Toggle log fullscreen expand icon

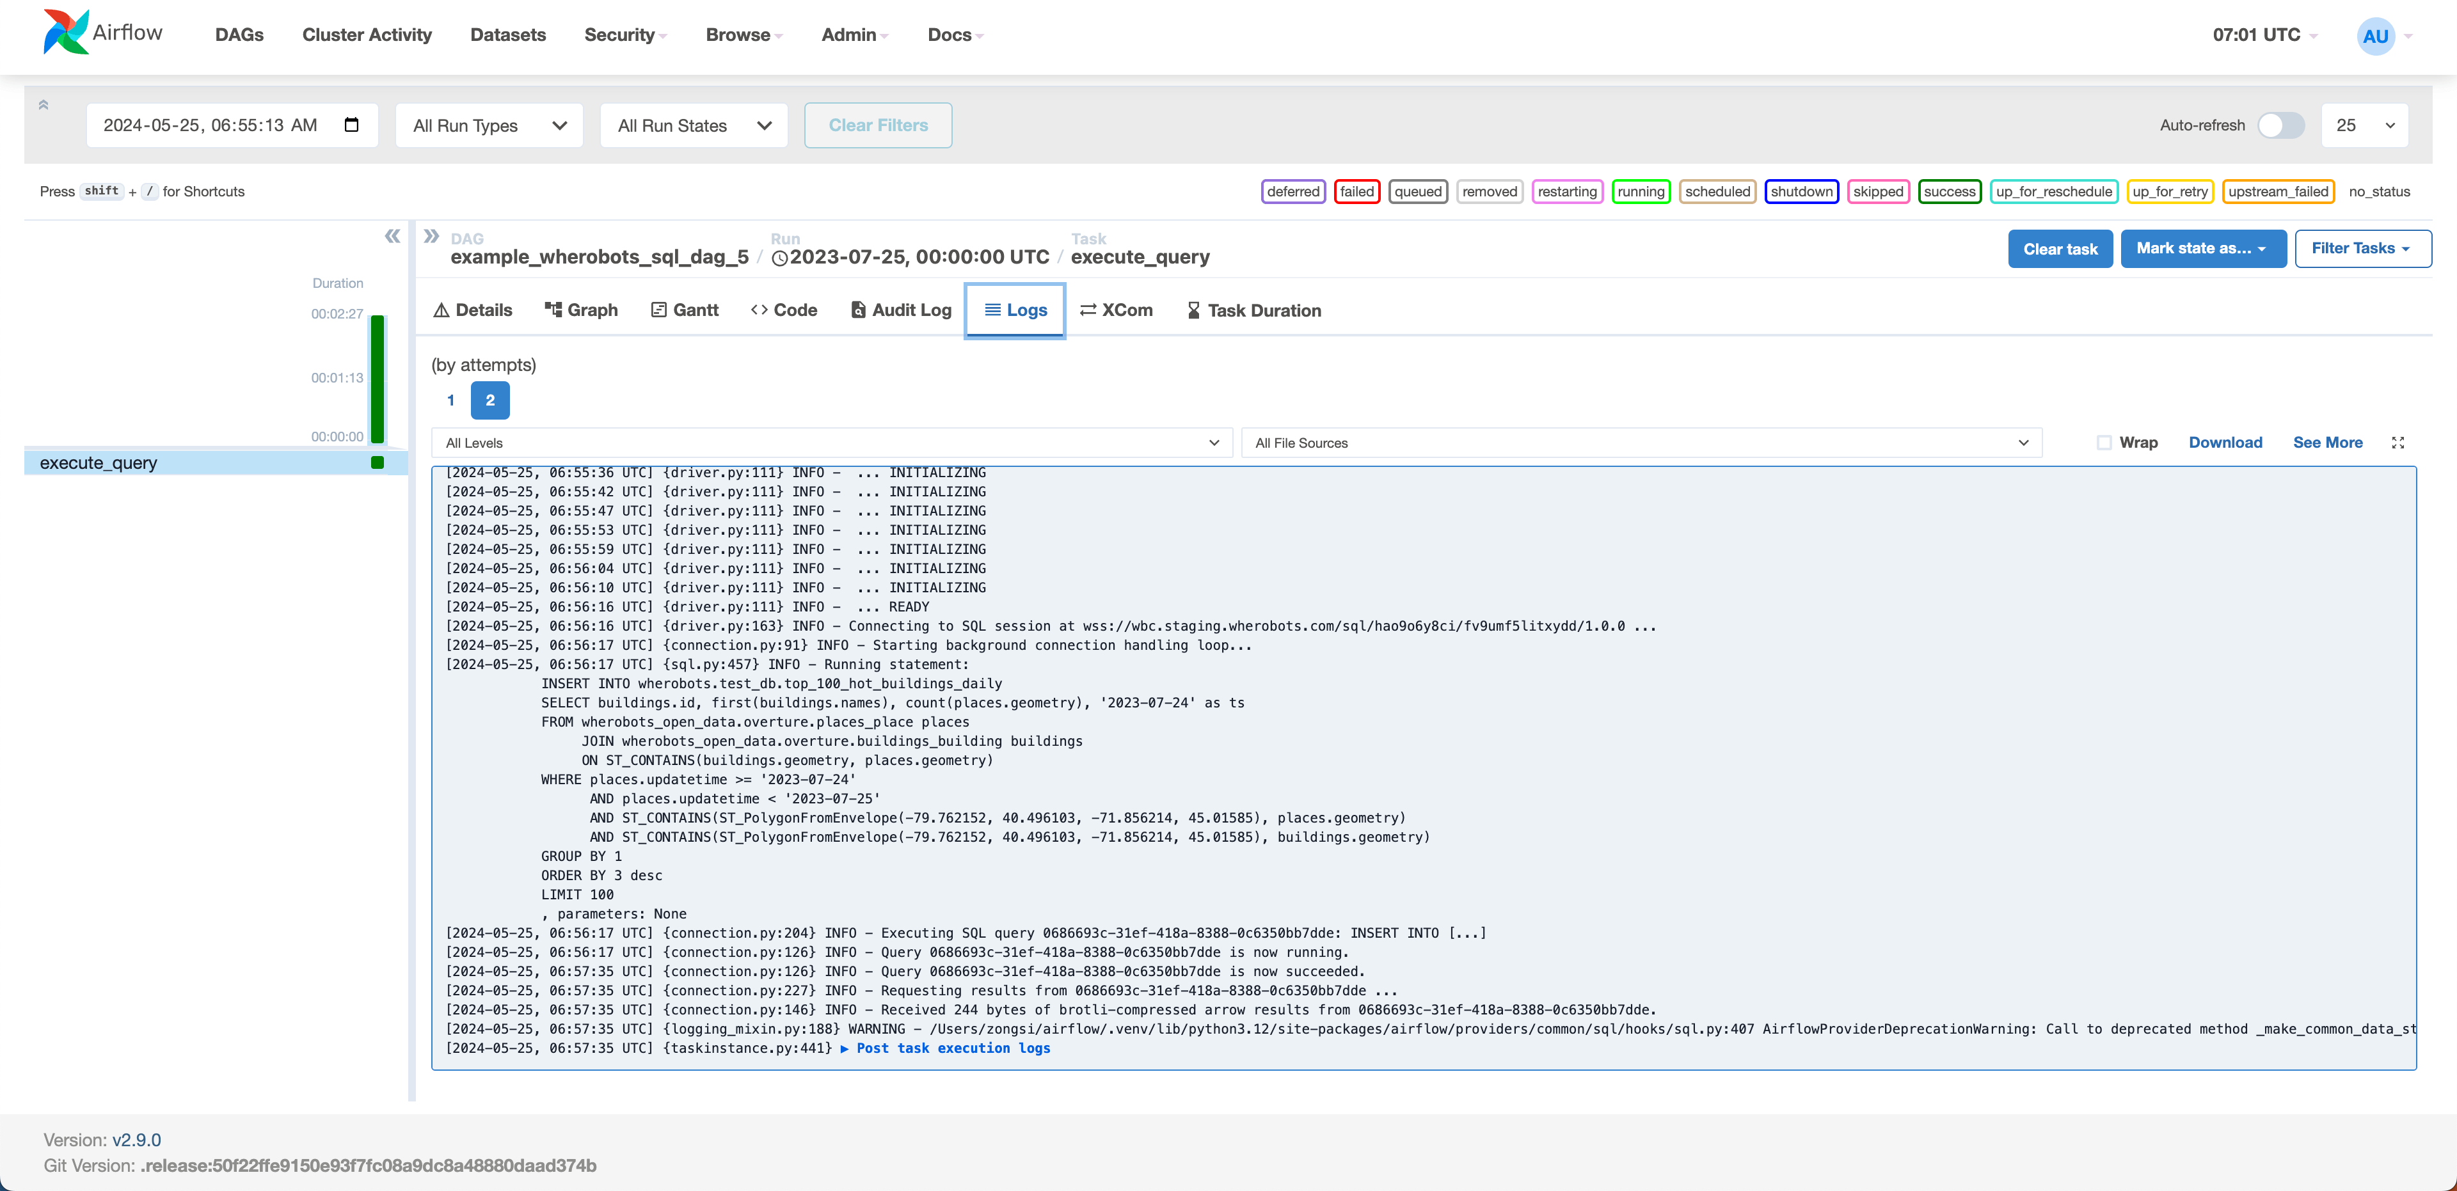pos(2398,443)
